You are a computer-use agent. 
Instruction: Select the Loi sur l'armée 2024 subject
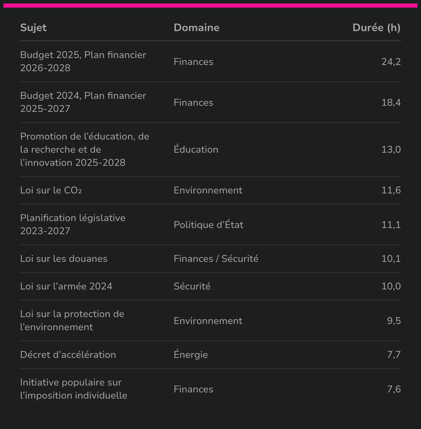point(66,286)
